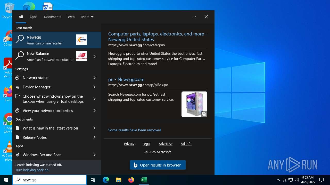Open the Newegg best match result
330x185 pixels.
(x=57, y=40)
